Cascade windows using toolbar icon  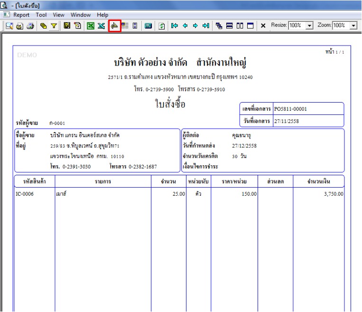point(219,26)
